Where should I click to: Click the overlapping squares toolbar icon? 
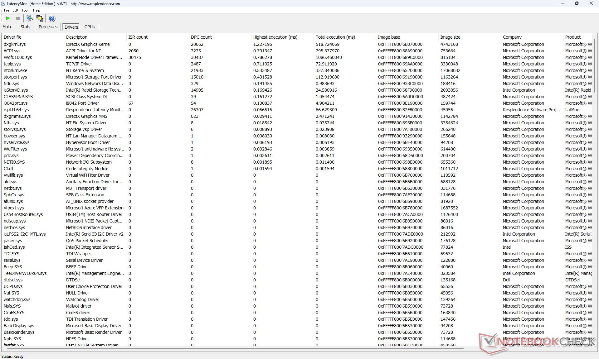click(40, 18)
